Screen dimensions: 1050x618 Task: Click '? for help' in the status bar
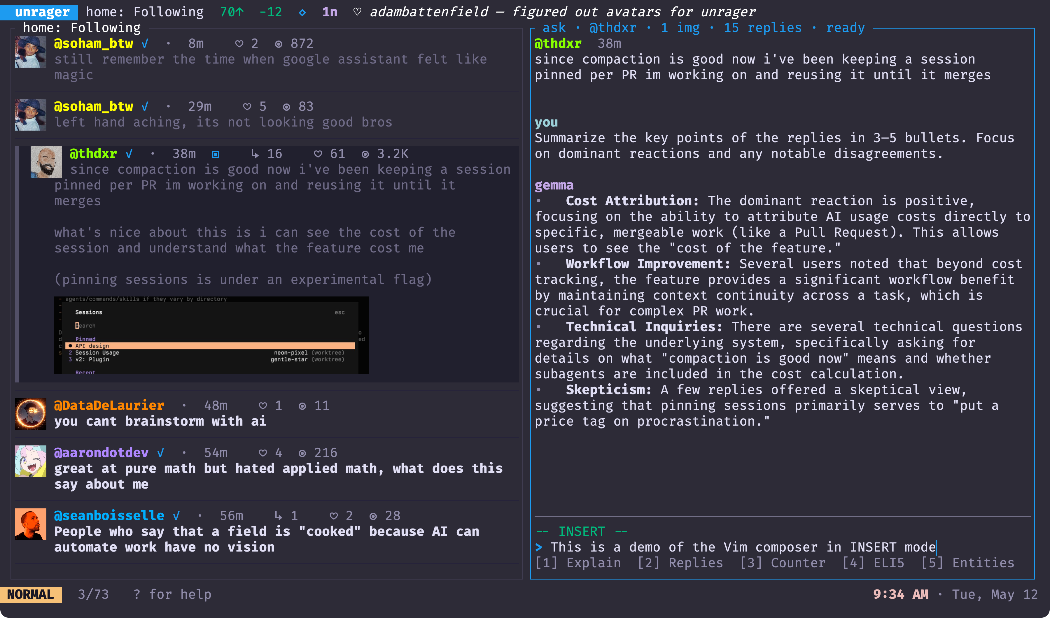click(x=172, y=594)
